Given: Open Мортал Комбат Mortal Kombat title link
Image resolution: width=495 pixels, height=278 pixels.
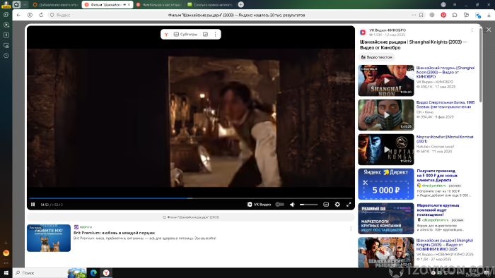Looking at the screenshot, I should coord(445,139).
